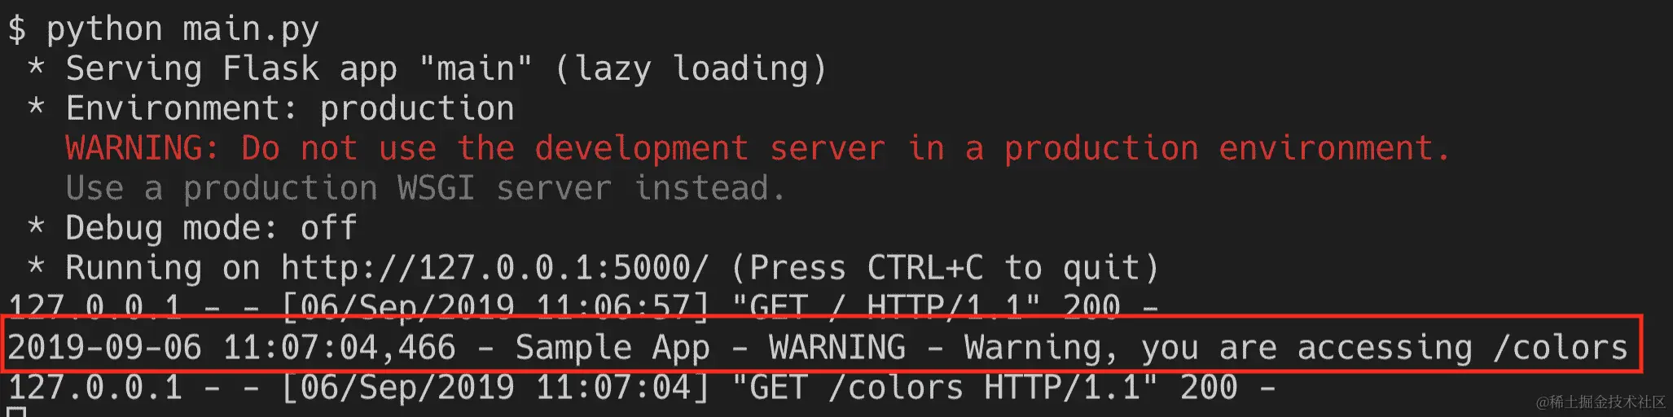Image resolution: width=1673 pixels, height=417 pixels.
Task: Click the $ shell prompt symbol
Action: (x=16, y=29)
